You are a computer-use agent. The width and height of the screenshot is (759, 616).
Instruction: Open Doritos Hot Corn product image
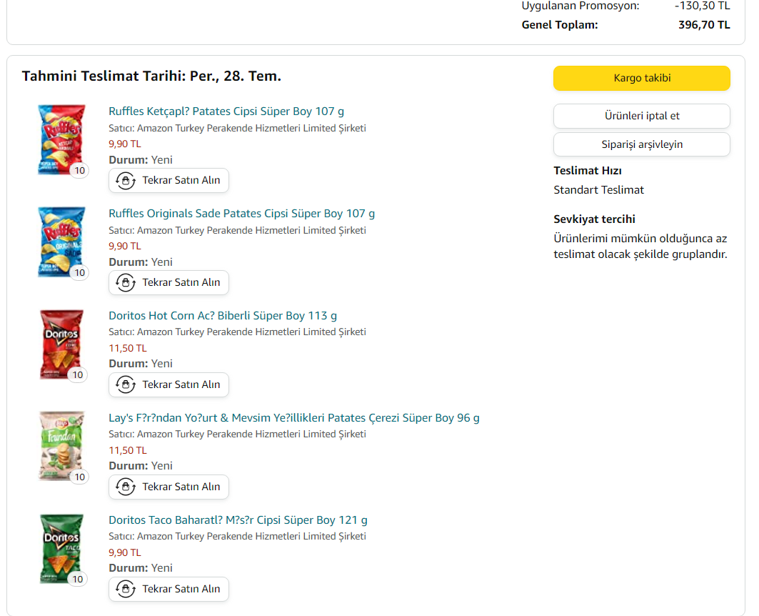coord(61,344)
